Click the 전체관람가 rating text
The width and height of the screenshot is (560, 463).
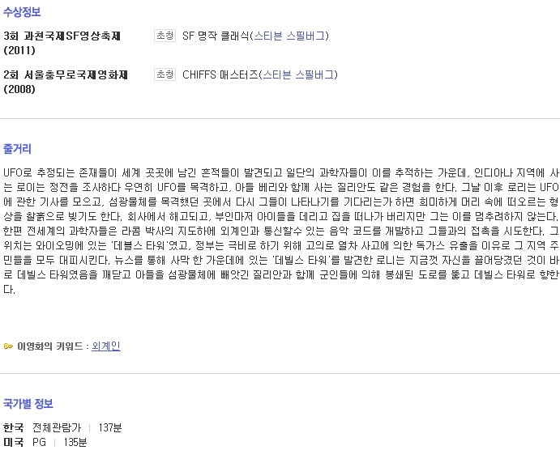tap(57, 427)
